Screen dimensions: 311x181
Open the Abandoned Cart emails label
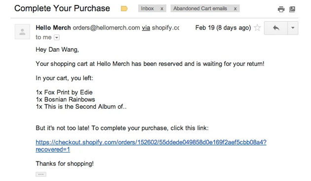click(200, 8)
